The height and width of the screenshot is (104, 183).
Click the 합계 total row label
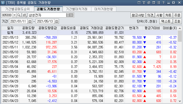coord(10,33)
